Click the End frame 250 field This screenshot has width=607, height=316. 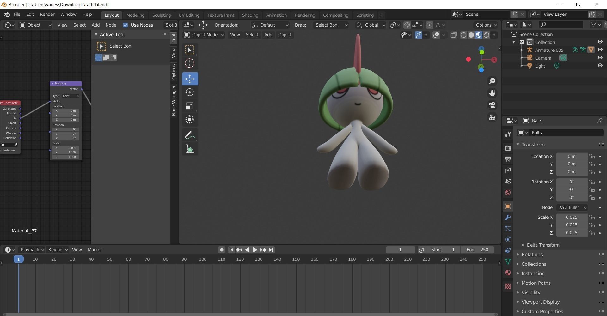[x=477, y=250]
